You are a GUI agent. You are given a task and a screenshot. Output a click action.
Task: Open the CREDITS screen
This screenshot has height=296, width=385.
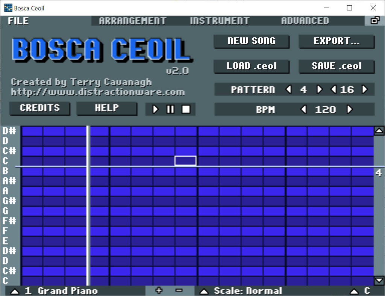pyautogui.click(x=40, y=108)
